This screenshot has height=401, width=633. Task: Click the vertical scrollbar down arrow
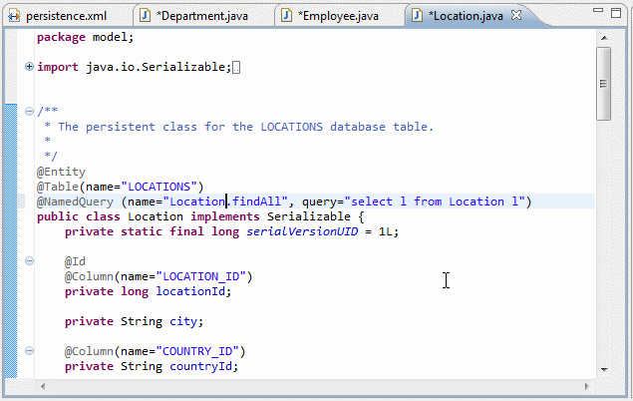point(604,369)
